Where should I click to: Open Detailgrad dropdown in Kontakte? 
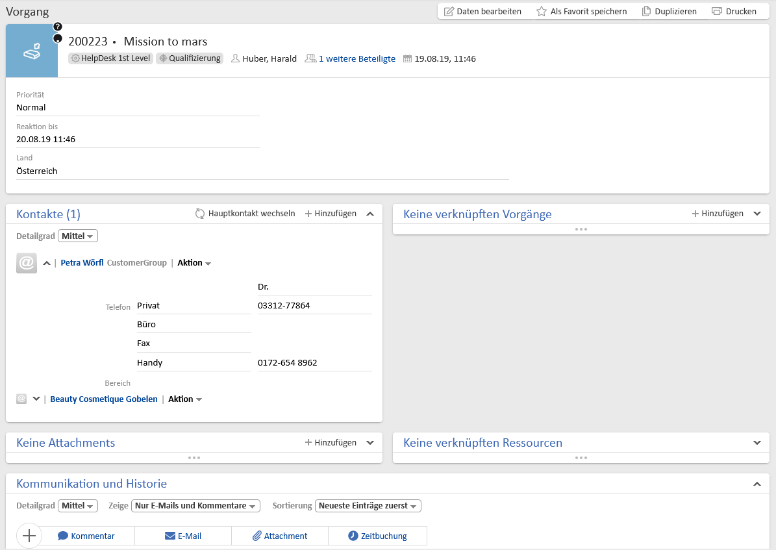pyautogui.click(x=78, y=236)
